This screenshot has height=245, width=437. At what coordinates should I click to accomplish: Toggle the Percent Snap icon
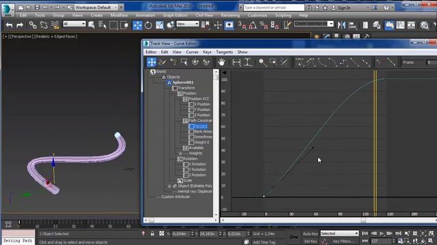[264, 25]
